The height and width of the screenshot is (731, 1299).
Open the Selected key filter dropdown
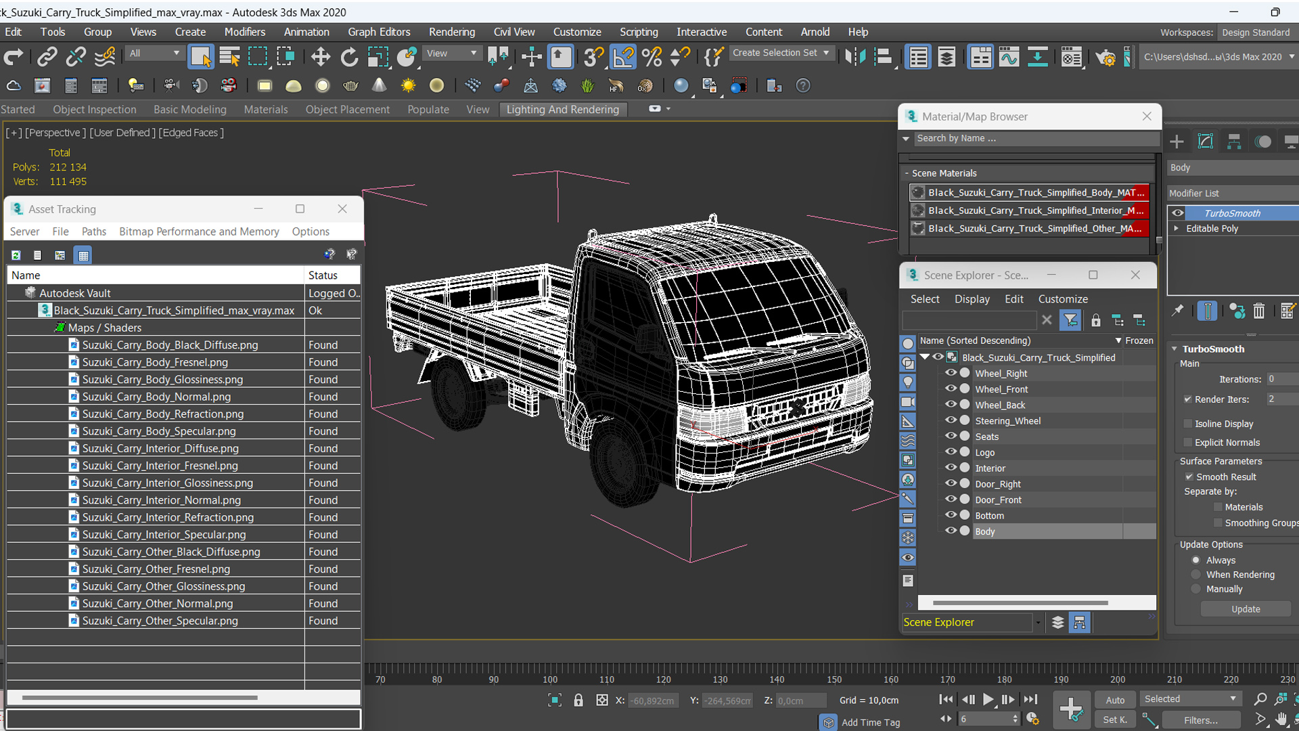pos(1190,699)
